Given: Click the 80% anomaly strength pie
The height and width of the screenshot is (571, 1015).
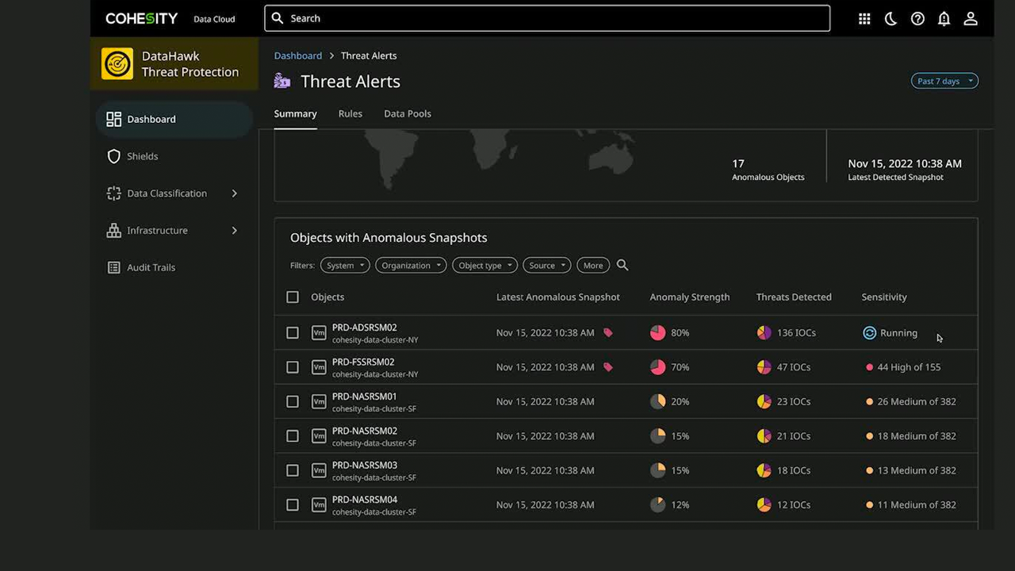Looking at the screenshot, I should 657,333.
